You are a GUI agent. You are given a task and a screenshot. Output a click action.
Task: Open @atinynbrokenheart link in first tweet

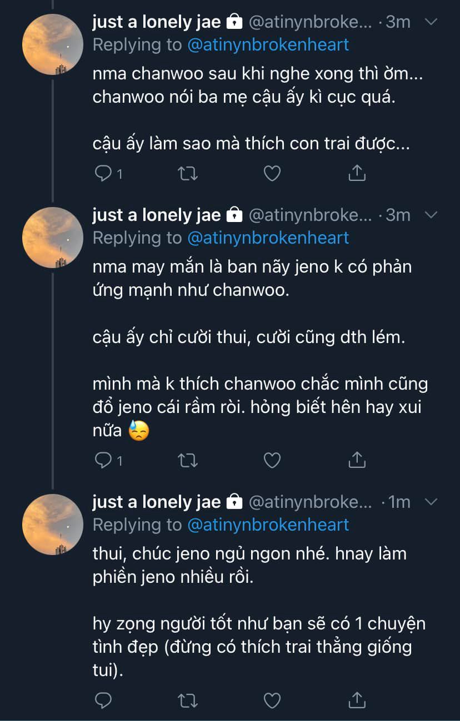[268, 45]
